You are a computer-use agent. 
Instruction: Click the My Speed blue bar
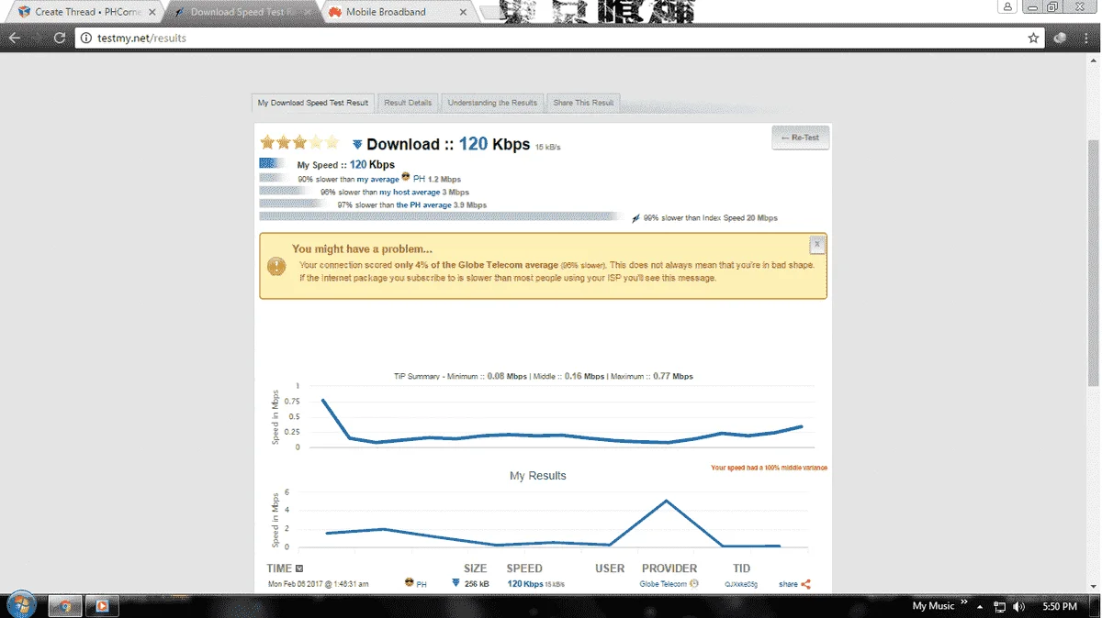(274, 163)
